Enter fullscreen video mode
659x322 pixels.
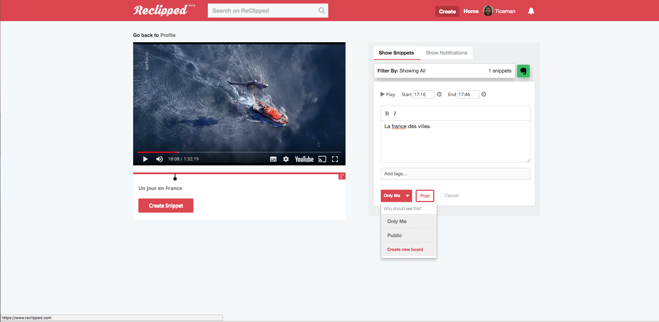[x=335, y=159]
